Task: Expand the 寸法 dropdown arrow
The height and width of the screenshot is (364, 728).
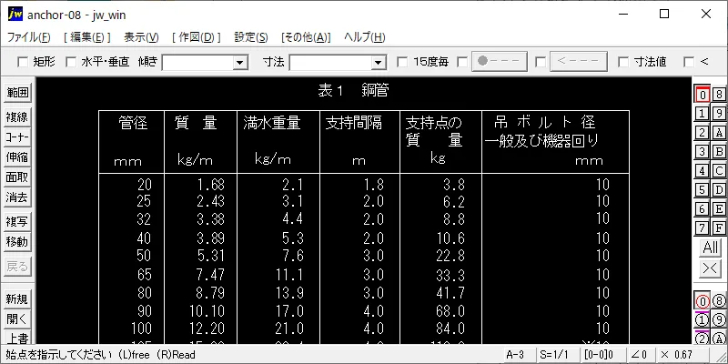Action: [379, 62]
